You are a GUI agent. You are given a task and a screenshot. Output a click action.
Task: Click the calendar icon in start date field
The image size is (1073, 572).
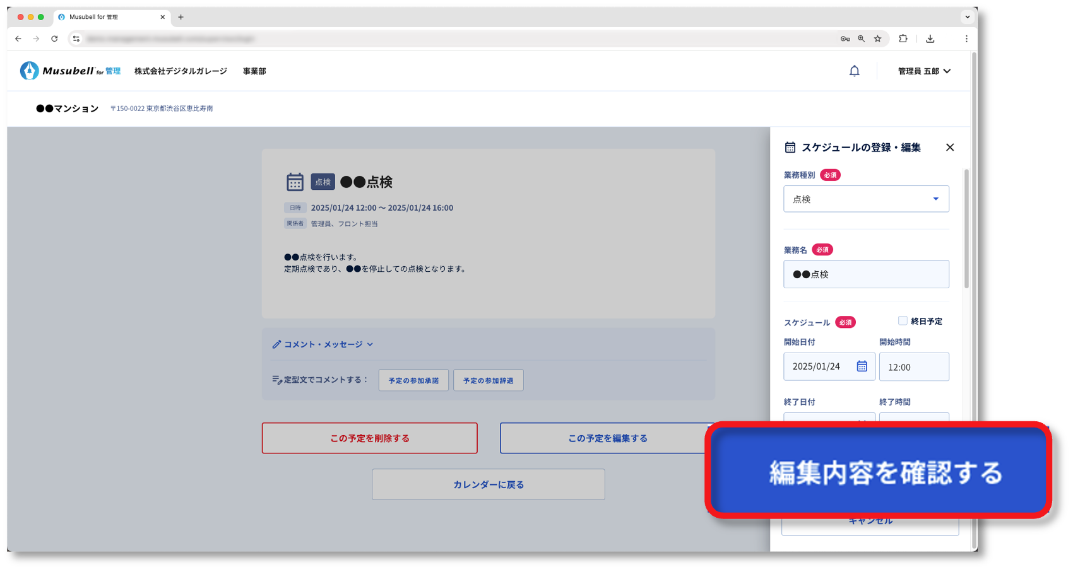[862, 366]
